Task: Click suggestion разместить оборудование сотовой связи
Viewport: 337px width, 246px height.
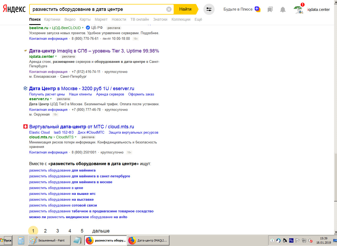Action: click(63, 205)
